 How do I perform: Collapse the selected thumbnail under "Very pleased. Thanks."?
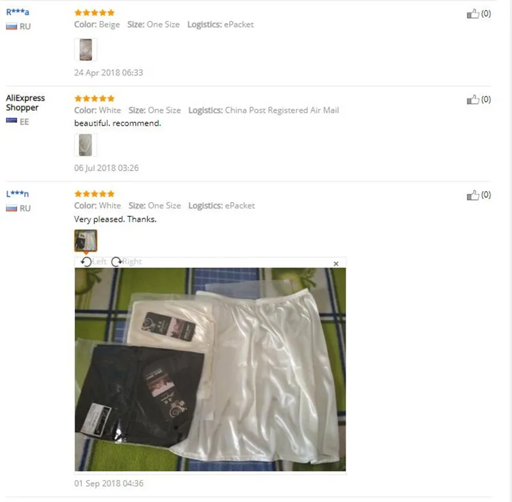(86, 241)
